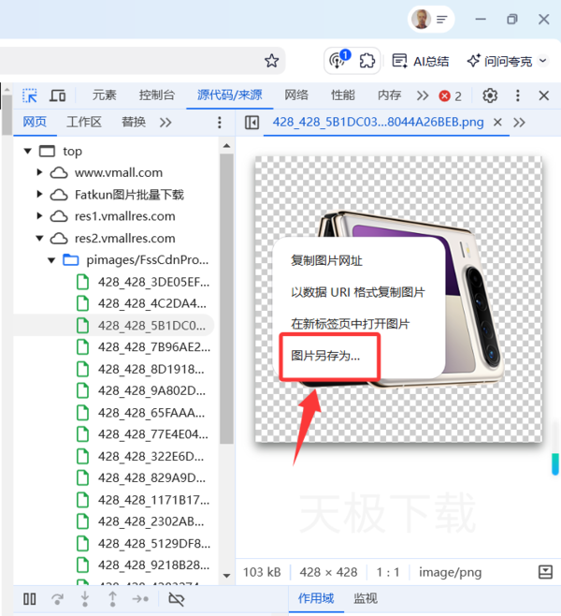Viewport: 561px width, 616px height.
Task: Expand the www.vmall.com tree node
Action: coord(40,172)
